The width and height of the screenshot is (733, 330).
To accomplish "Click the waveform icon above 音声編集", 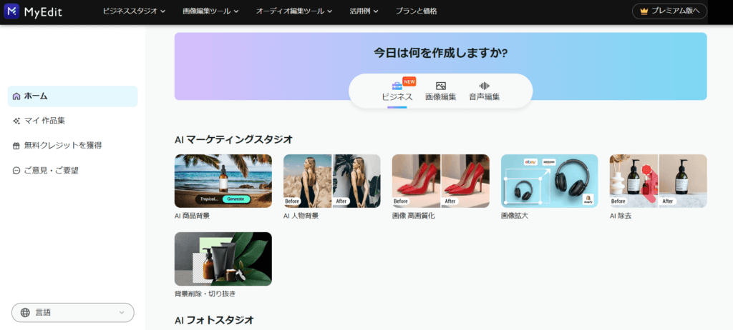I will (485, 86).
